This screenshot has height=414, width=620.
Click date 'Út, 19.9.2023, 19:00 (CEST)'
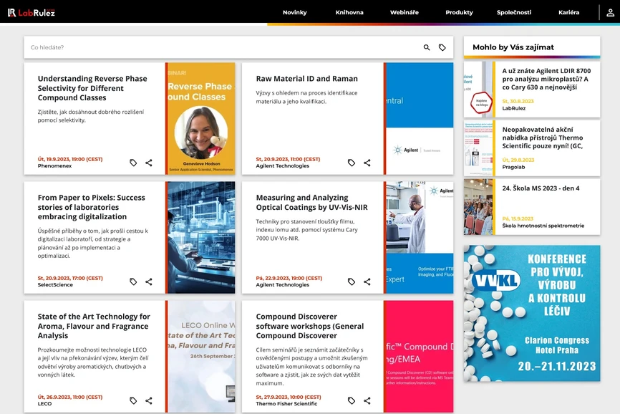coord(70,159)
